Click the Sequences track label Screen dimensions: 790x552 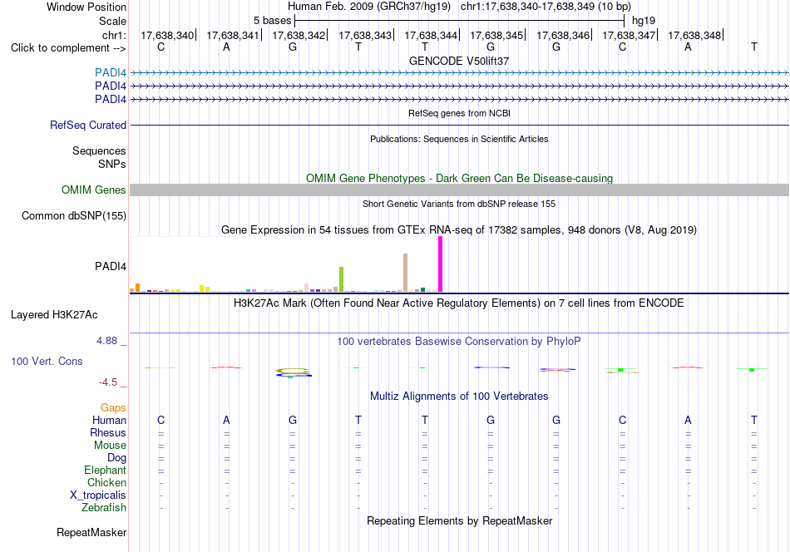point(99,150)
